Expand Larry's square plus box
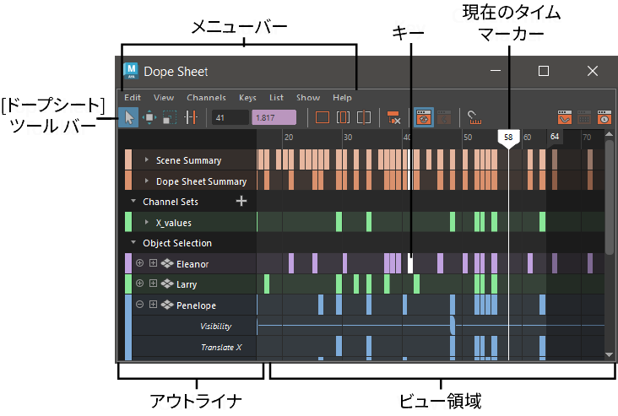 pos(154,284)
